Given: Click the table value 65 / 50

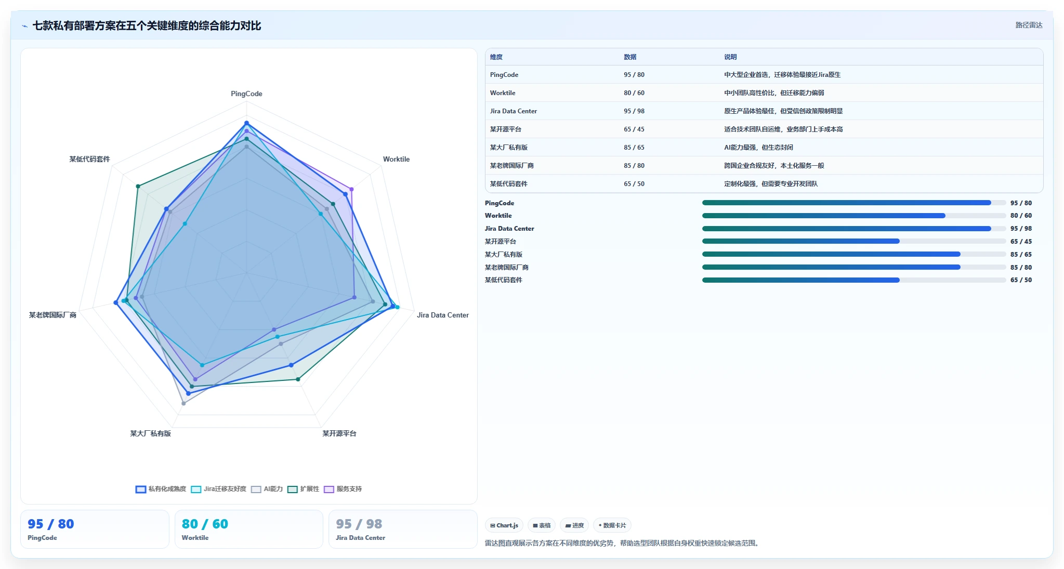Looking at the screenshot, I should point(634,184).
